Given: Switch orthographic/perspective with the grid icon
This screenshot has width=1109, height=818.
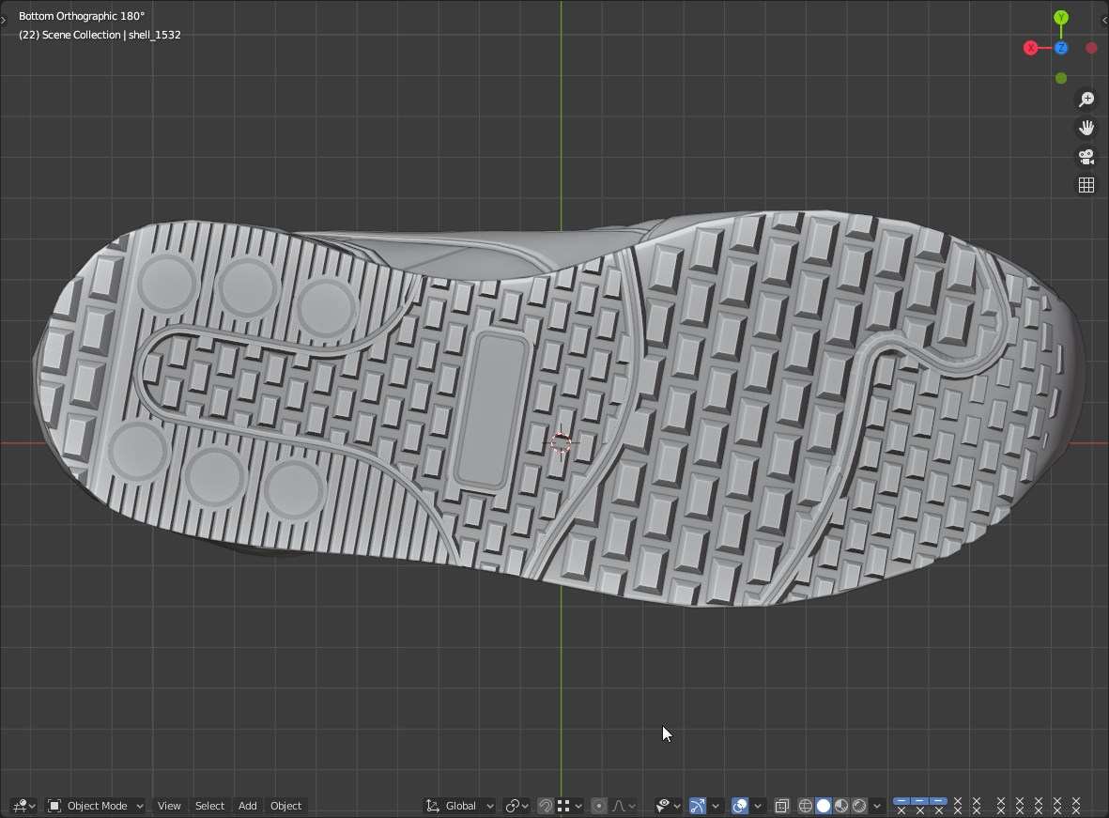Looking at the screenshot, I should (x=1086, y=185).
